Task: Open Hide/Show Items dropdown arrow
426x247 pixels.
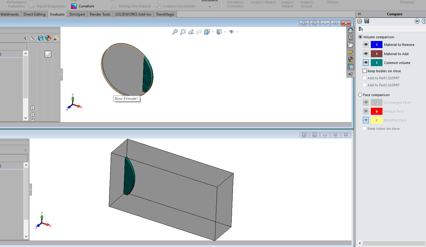Action: tap(237, 32)
